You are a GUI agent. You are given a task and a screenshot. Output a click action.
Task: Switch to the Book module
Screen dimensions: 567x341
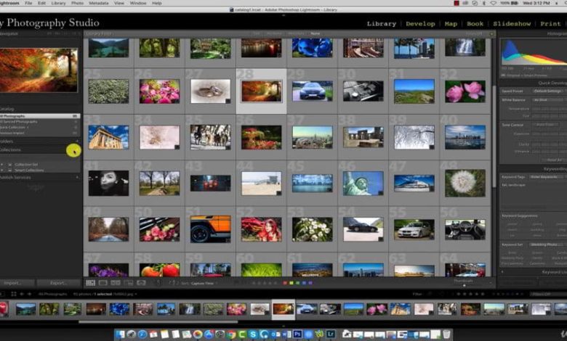pyautogui.click(x=475, y=24)
